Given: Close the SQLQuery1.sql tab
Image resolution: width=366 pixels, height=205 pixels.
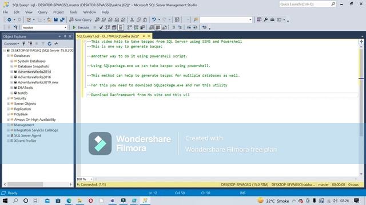Looking at the screenshot, I should (x=149, y=36).
